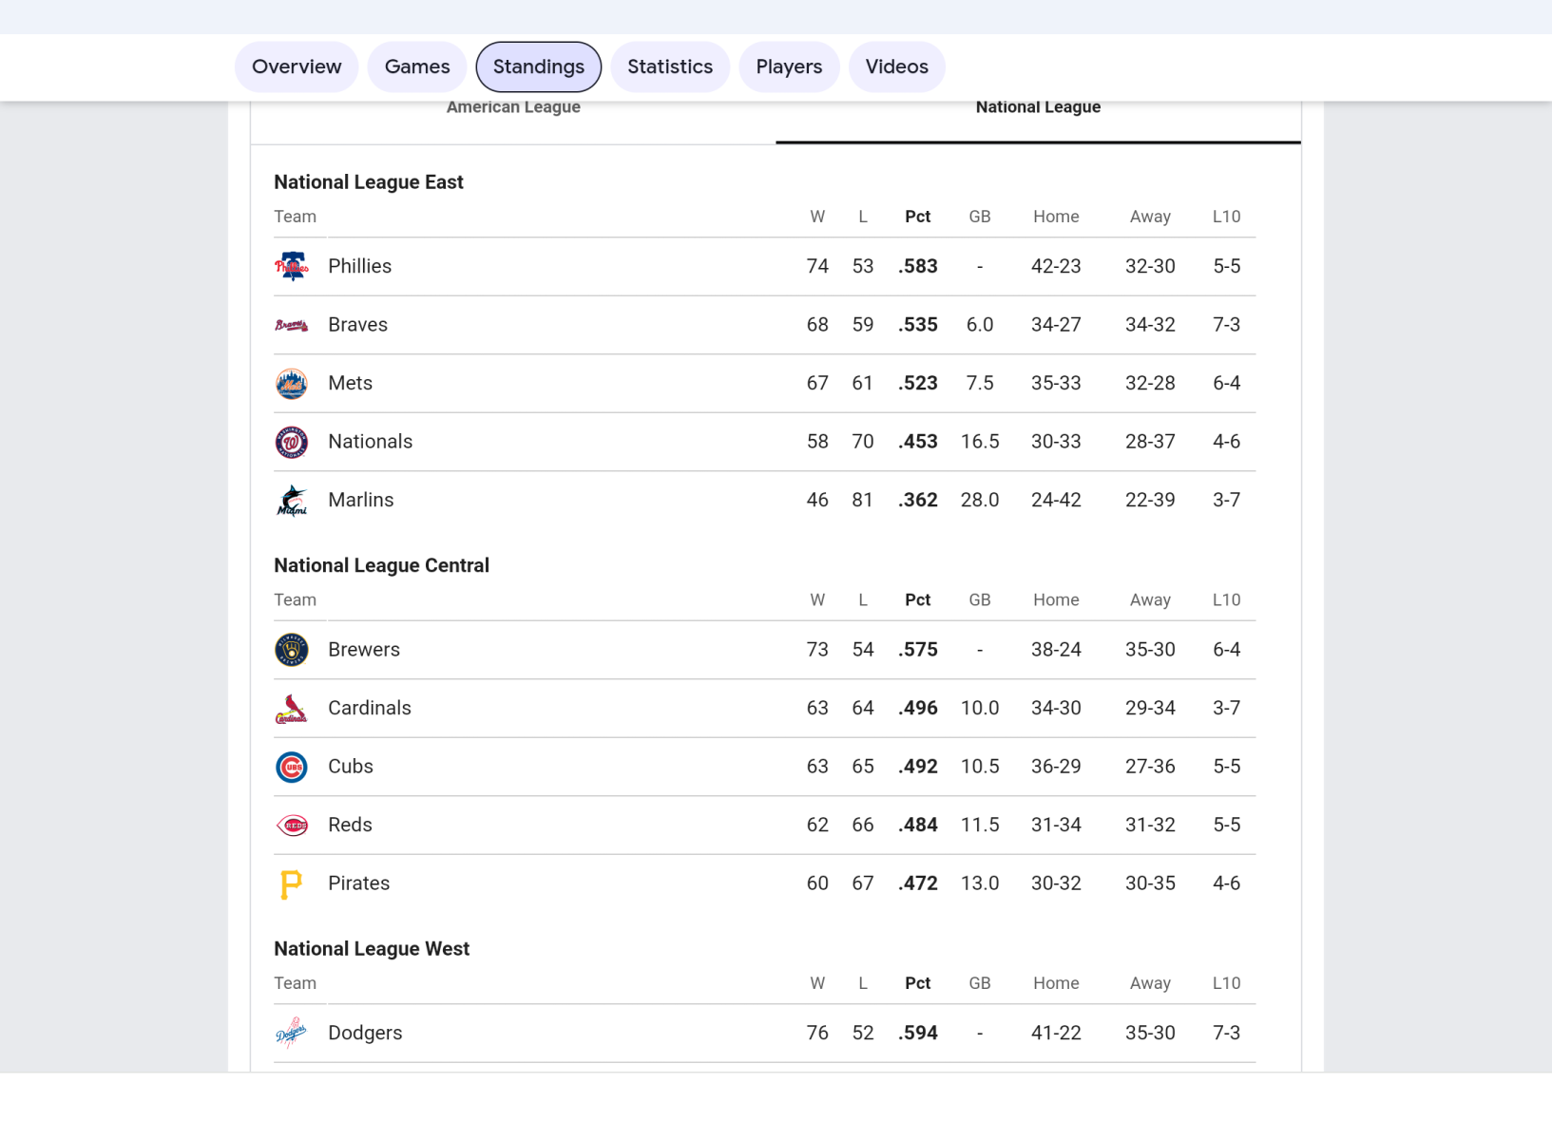Click W header in NL West table
This screenshot has width=1552, height=1140.
click(x=817, y=983)
